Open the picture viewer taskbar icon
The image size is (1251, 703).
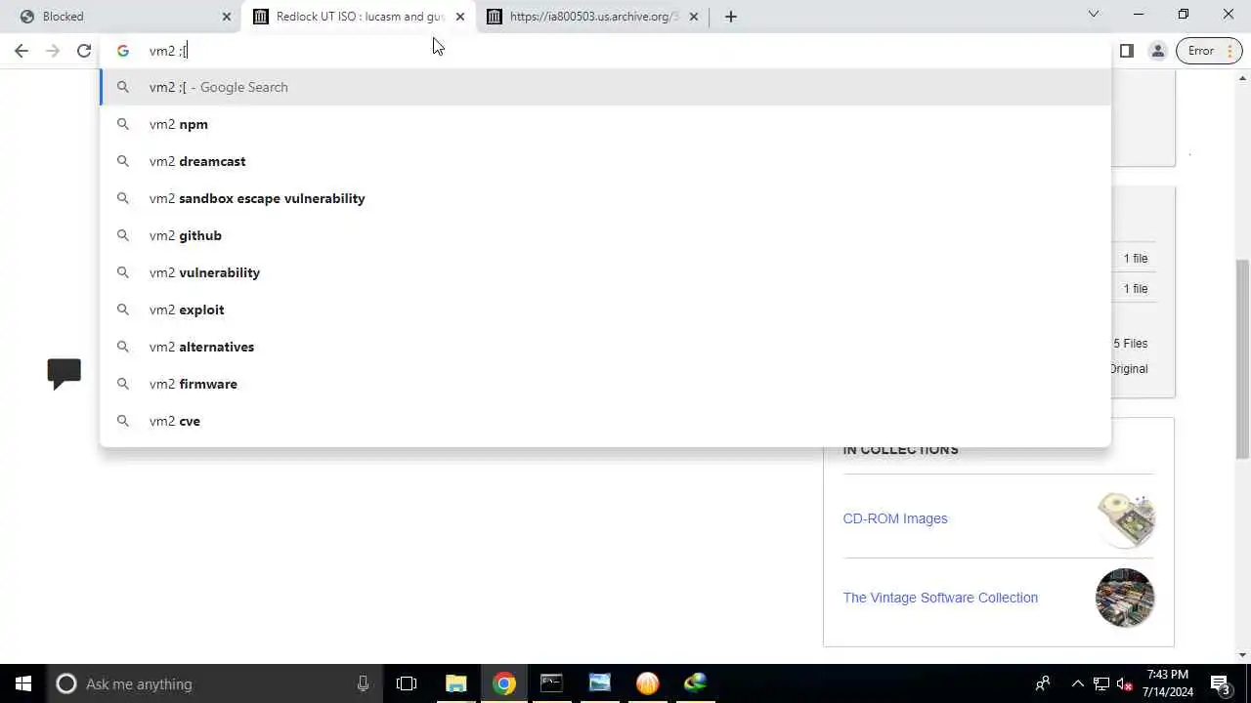[600, 683]
